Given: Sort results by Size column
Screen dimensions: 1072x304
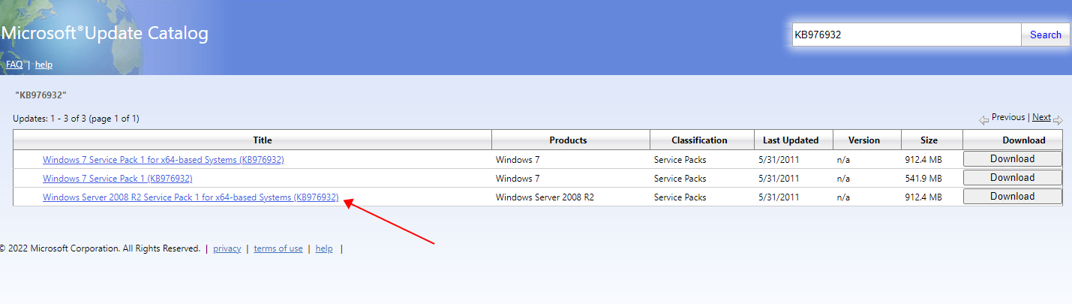Looking at the screenshot, I should point(929,140).
